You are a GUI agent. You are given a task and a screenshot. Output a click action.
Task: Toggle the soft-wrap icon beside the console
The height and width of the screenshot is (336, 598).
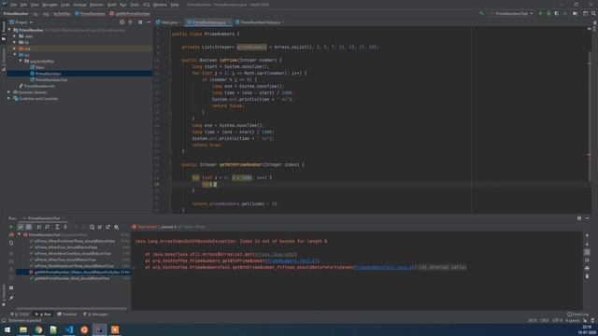(587, 252)
